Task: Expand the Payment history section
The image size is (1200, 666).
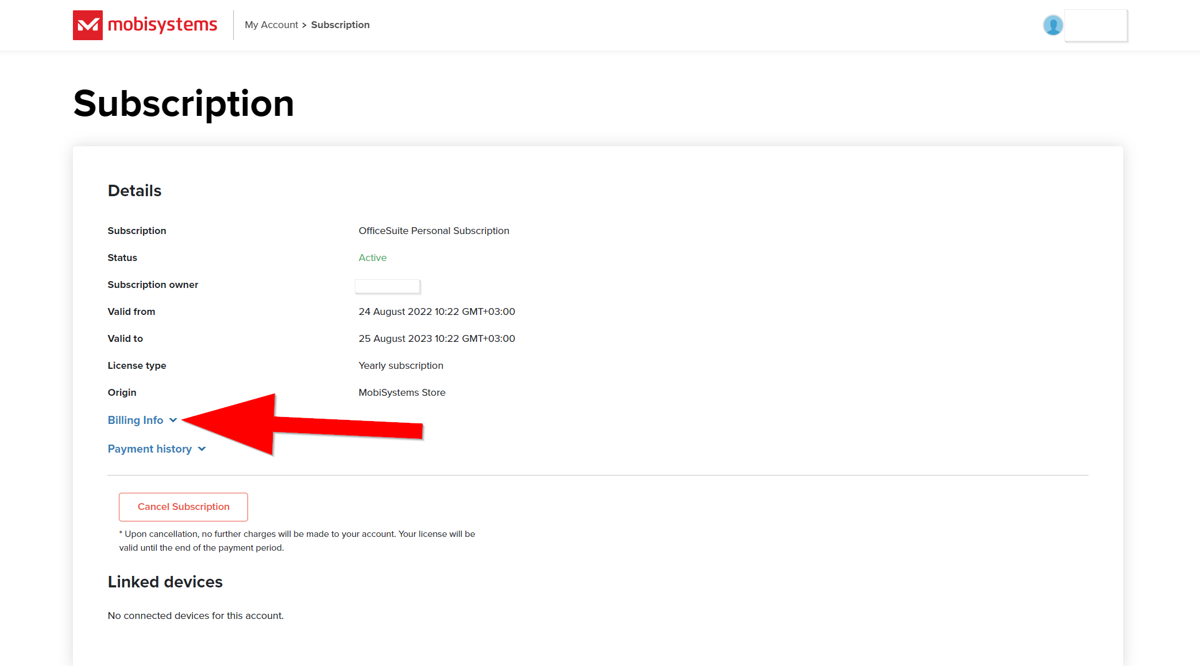Action: [x=157, y=449]
